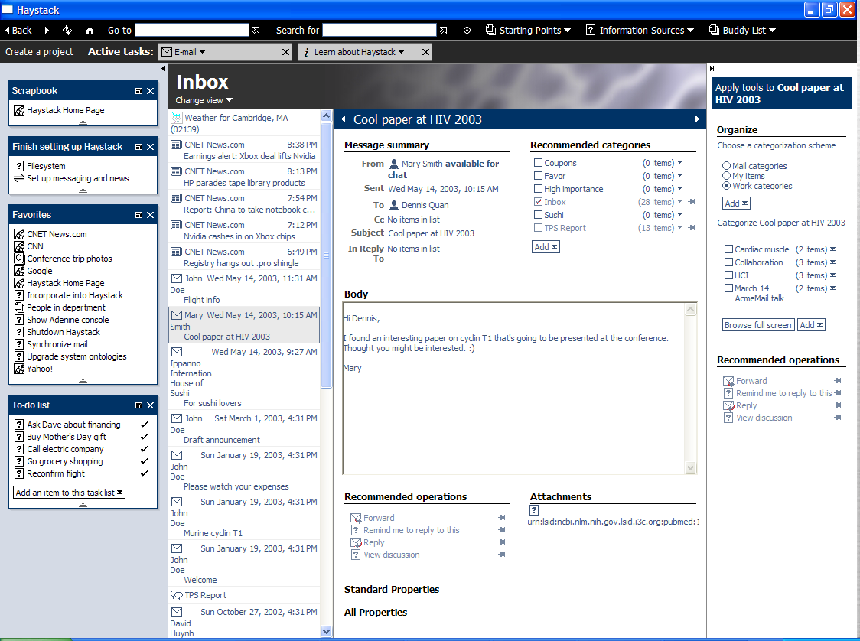Viewport: 860px width, 641px height.
Task: Open the Change view dropdown
Action: pyautogui.click(x=204, y=100)
